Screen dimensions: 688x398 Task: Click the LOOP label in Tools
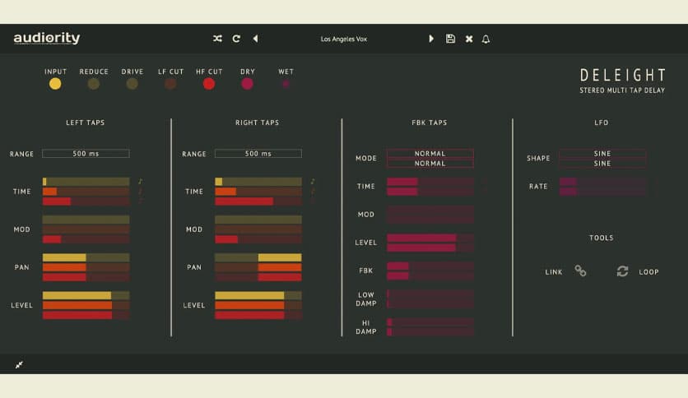648,271
